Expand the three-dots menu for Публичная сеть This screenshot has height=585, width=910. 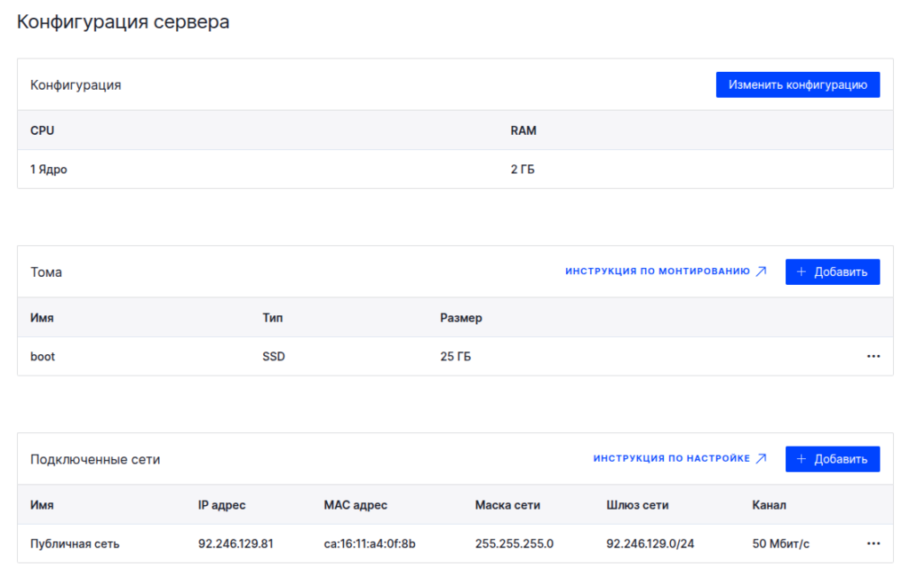(873, 543)
